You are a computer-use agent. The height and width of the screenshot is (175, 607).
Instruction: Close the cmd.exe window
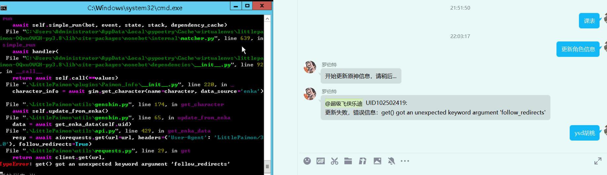tap(262, 6)
